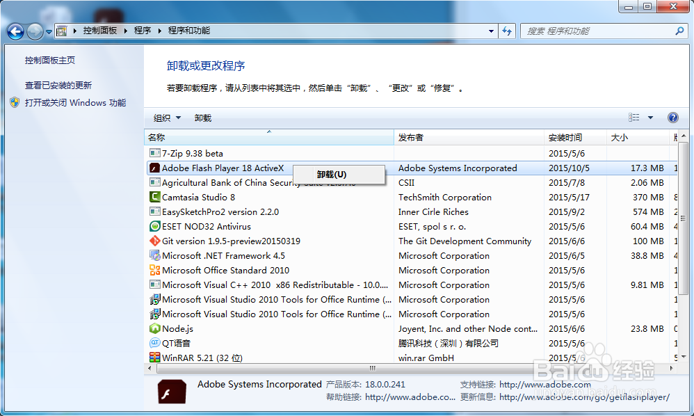
Task: Select Camtasia Studio 8 program name
Action: pos(198,198)
